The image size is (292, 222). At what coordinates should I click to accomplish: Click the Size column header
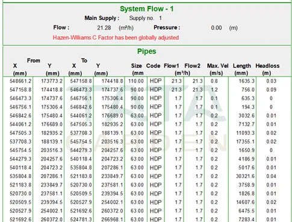click(x=137, y=66)
